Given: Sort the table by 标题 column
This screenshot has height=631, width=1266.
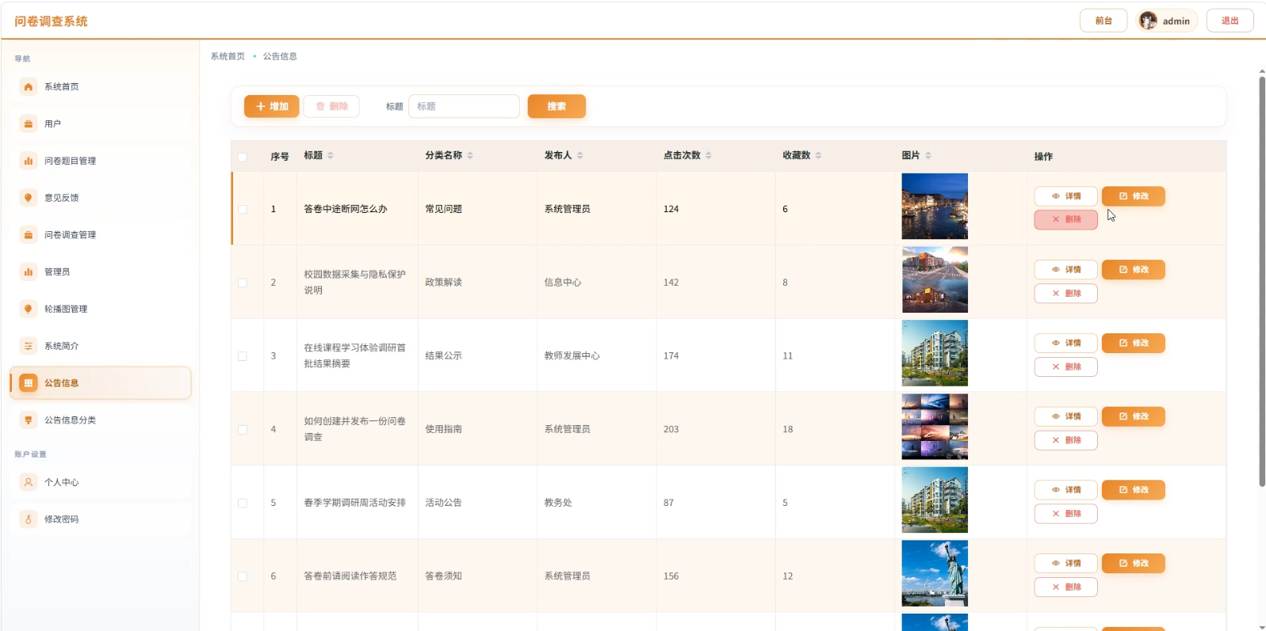Looking at the screenshot, I should click(x=331, y=155).
